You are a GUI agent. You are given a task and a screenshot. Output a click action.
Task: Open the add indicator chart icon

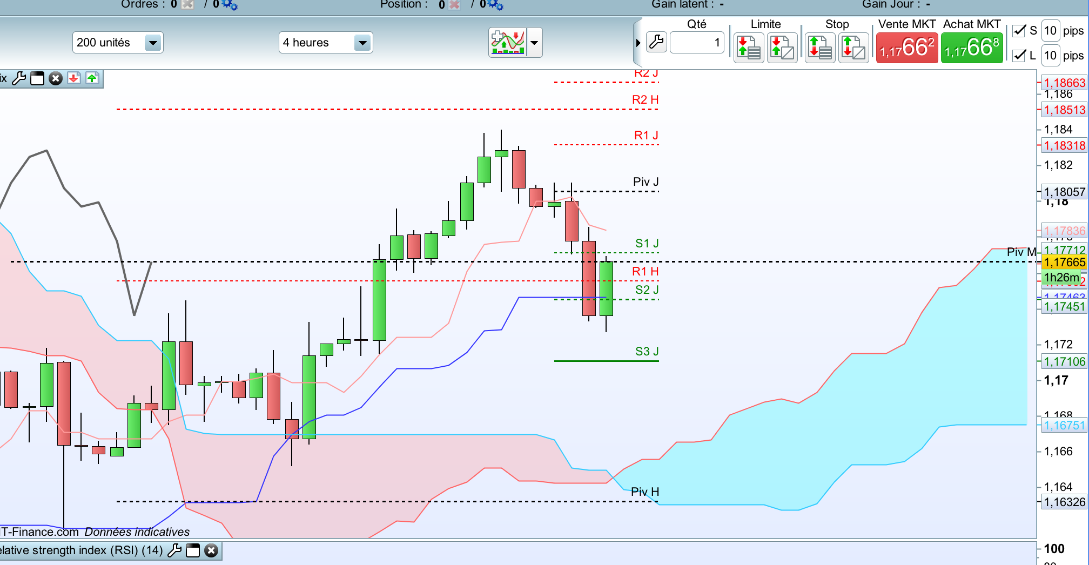point(508,42)
